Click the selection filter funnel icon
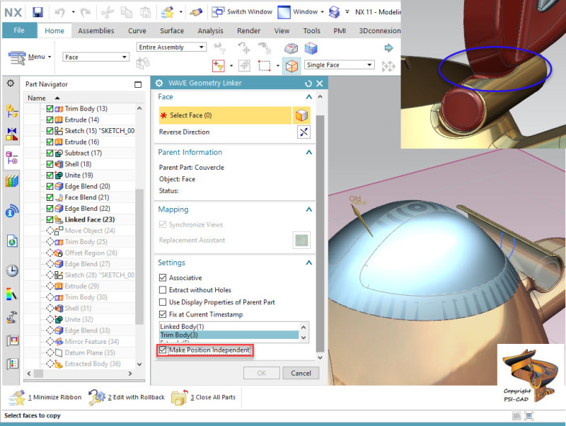 219,66
